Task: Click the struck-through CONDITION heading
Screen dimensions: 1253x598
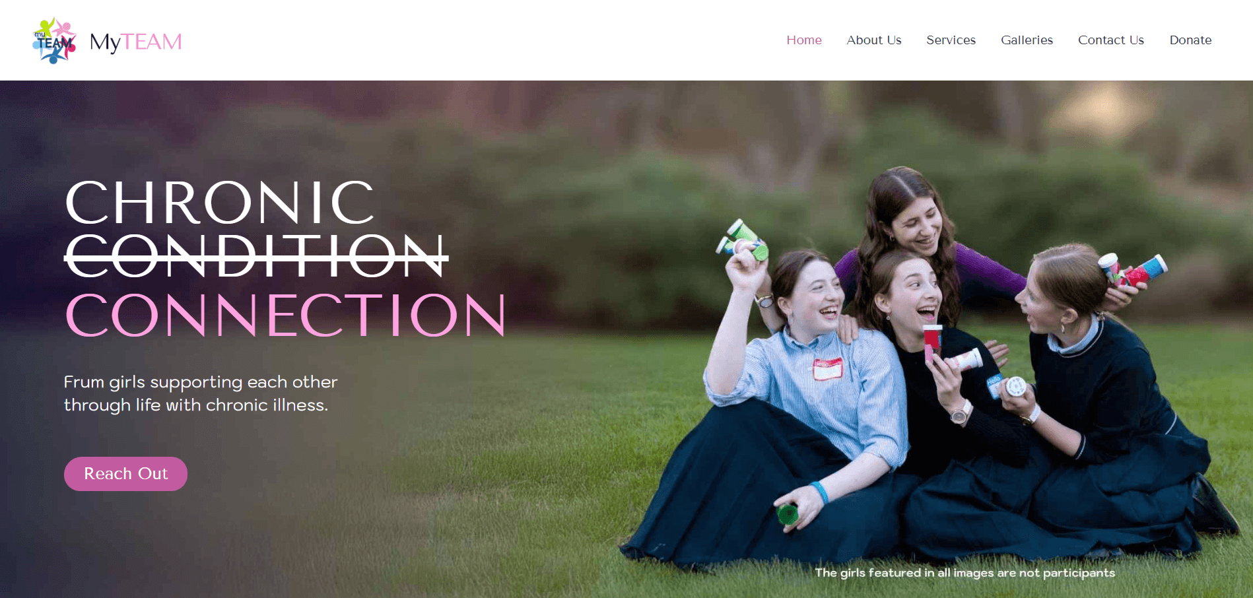Action: point(256,255)
